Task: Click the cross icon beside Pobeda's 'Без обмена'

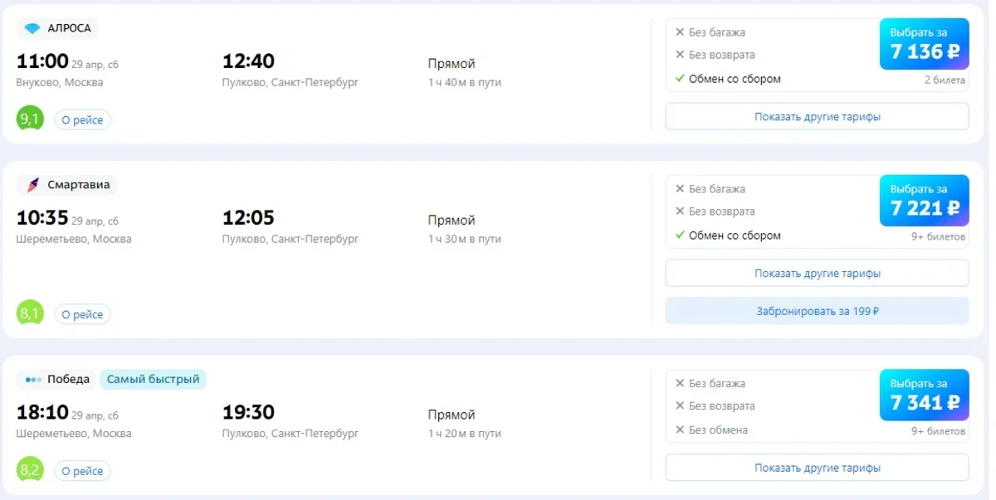Action: click(x=680, y=430)
